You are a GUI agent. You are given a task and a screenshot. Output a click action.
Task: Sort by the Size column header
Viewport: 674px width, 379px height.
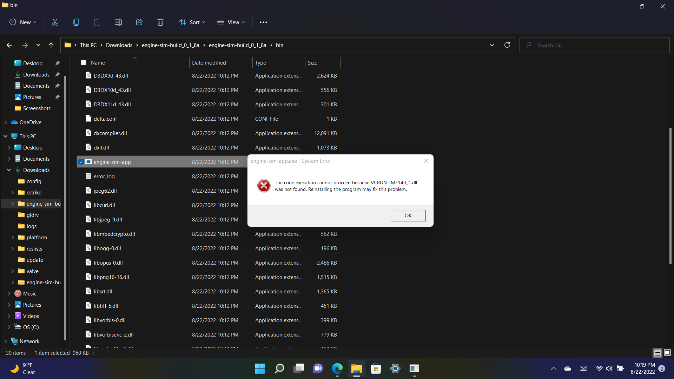point(323,62)
